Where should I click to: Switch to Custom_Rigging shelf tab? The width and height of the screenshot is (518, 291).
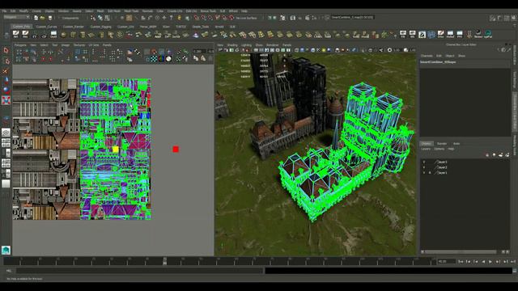101,27
